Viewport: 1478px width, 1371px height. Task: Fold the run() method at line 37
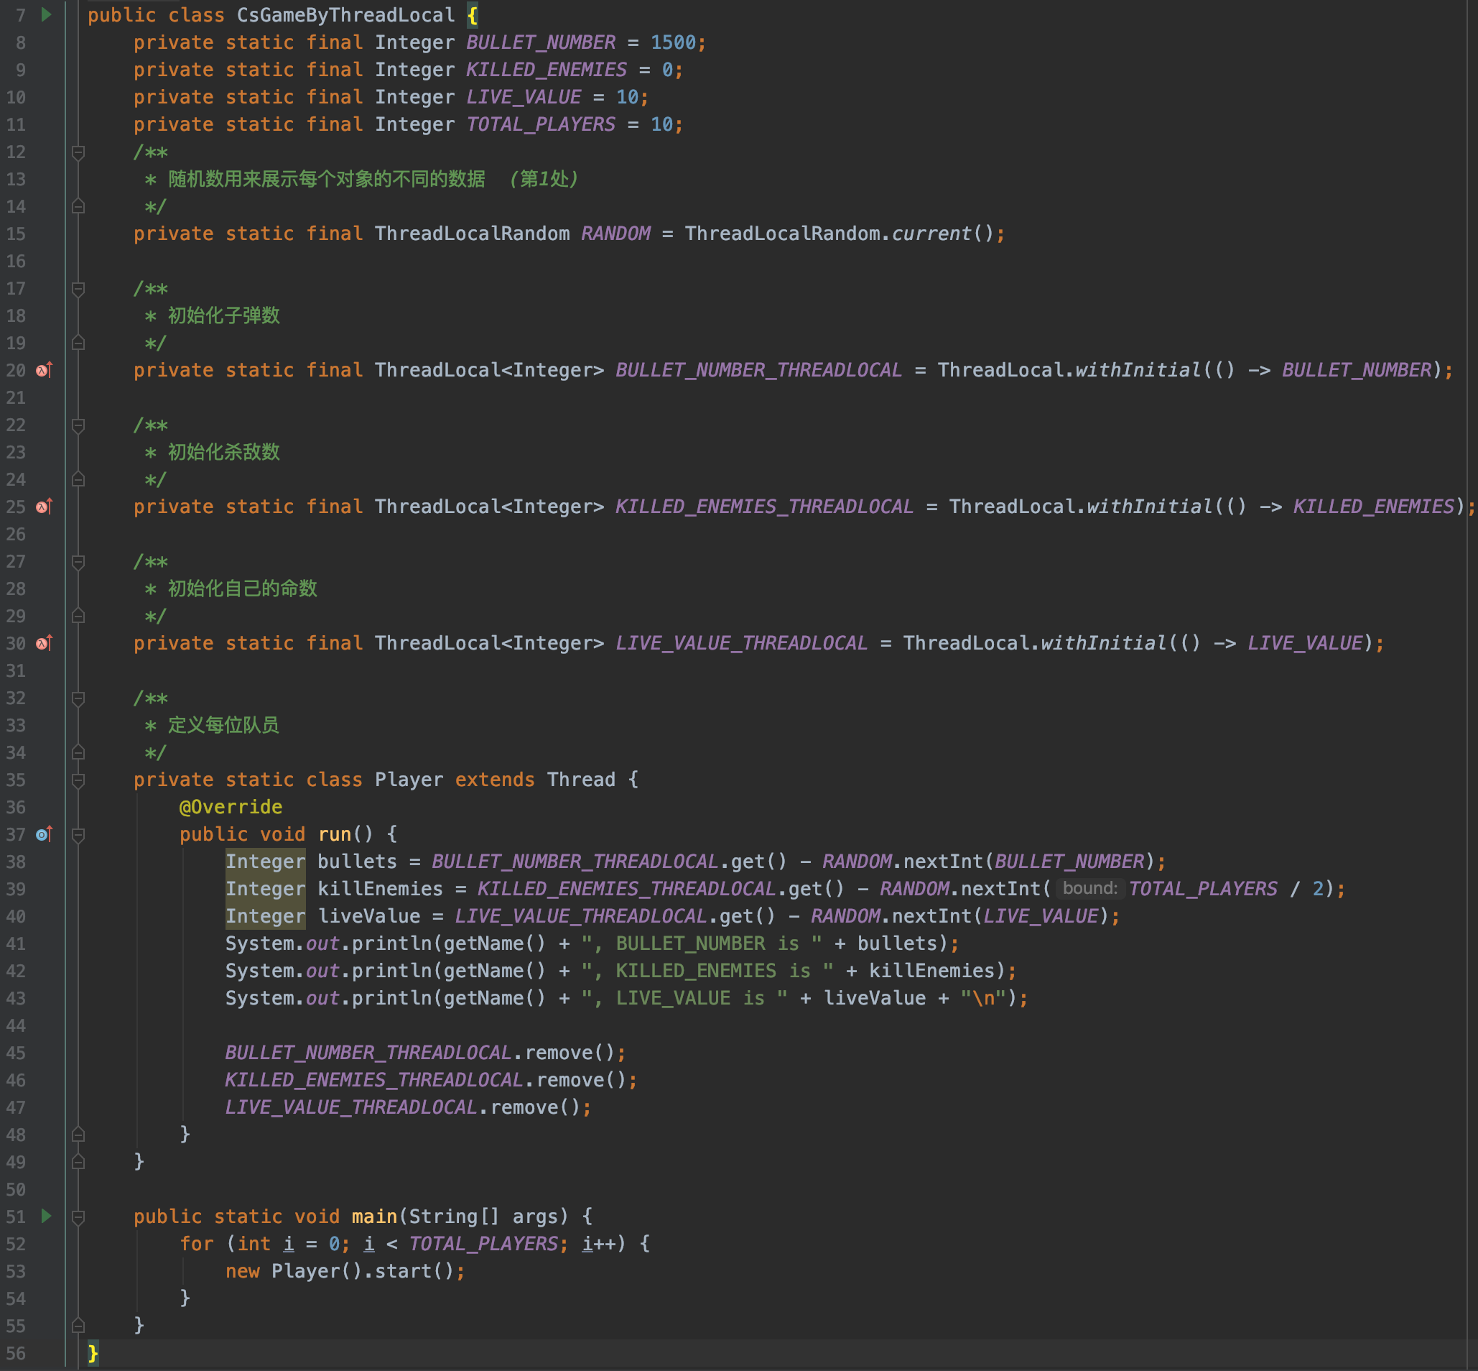point(78,836)
